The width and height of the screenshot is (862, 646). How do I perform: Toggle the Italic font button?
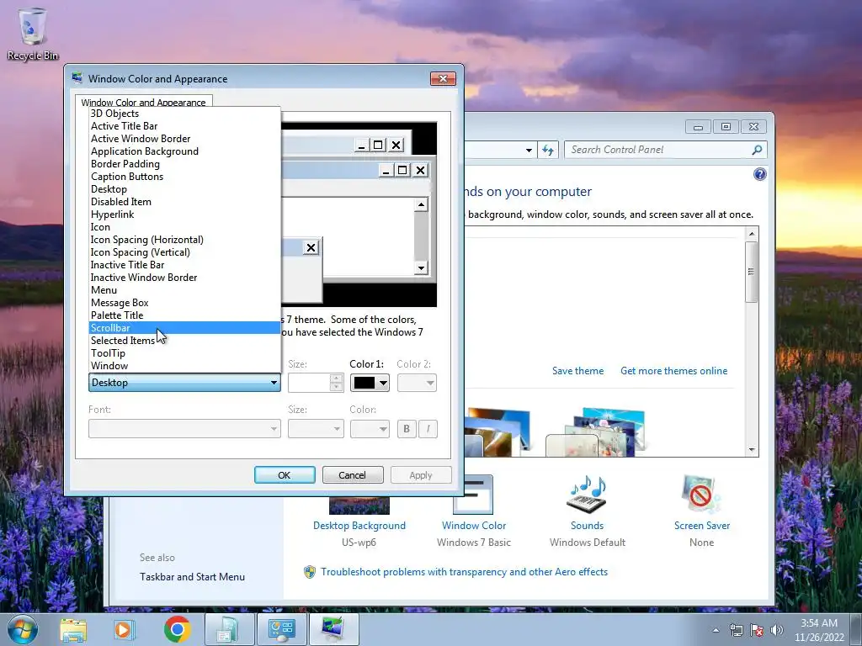428,428
